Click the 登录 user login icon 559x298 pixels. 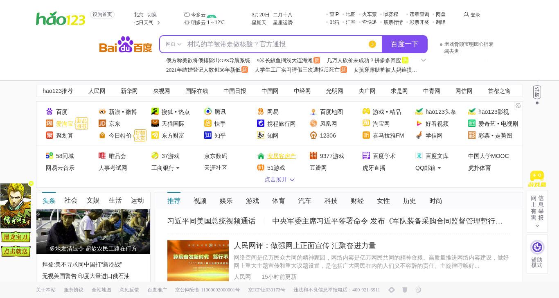(466, 14)
